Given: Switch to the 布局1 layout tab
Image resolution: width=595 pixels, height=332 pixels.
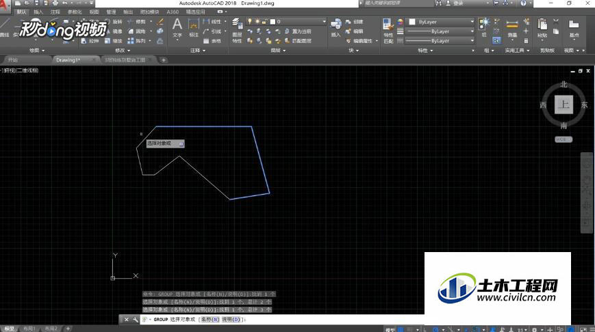Looking at the screenshot, I should tap(29, 329).
